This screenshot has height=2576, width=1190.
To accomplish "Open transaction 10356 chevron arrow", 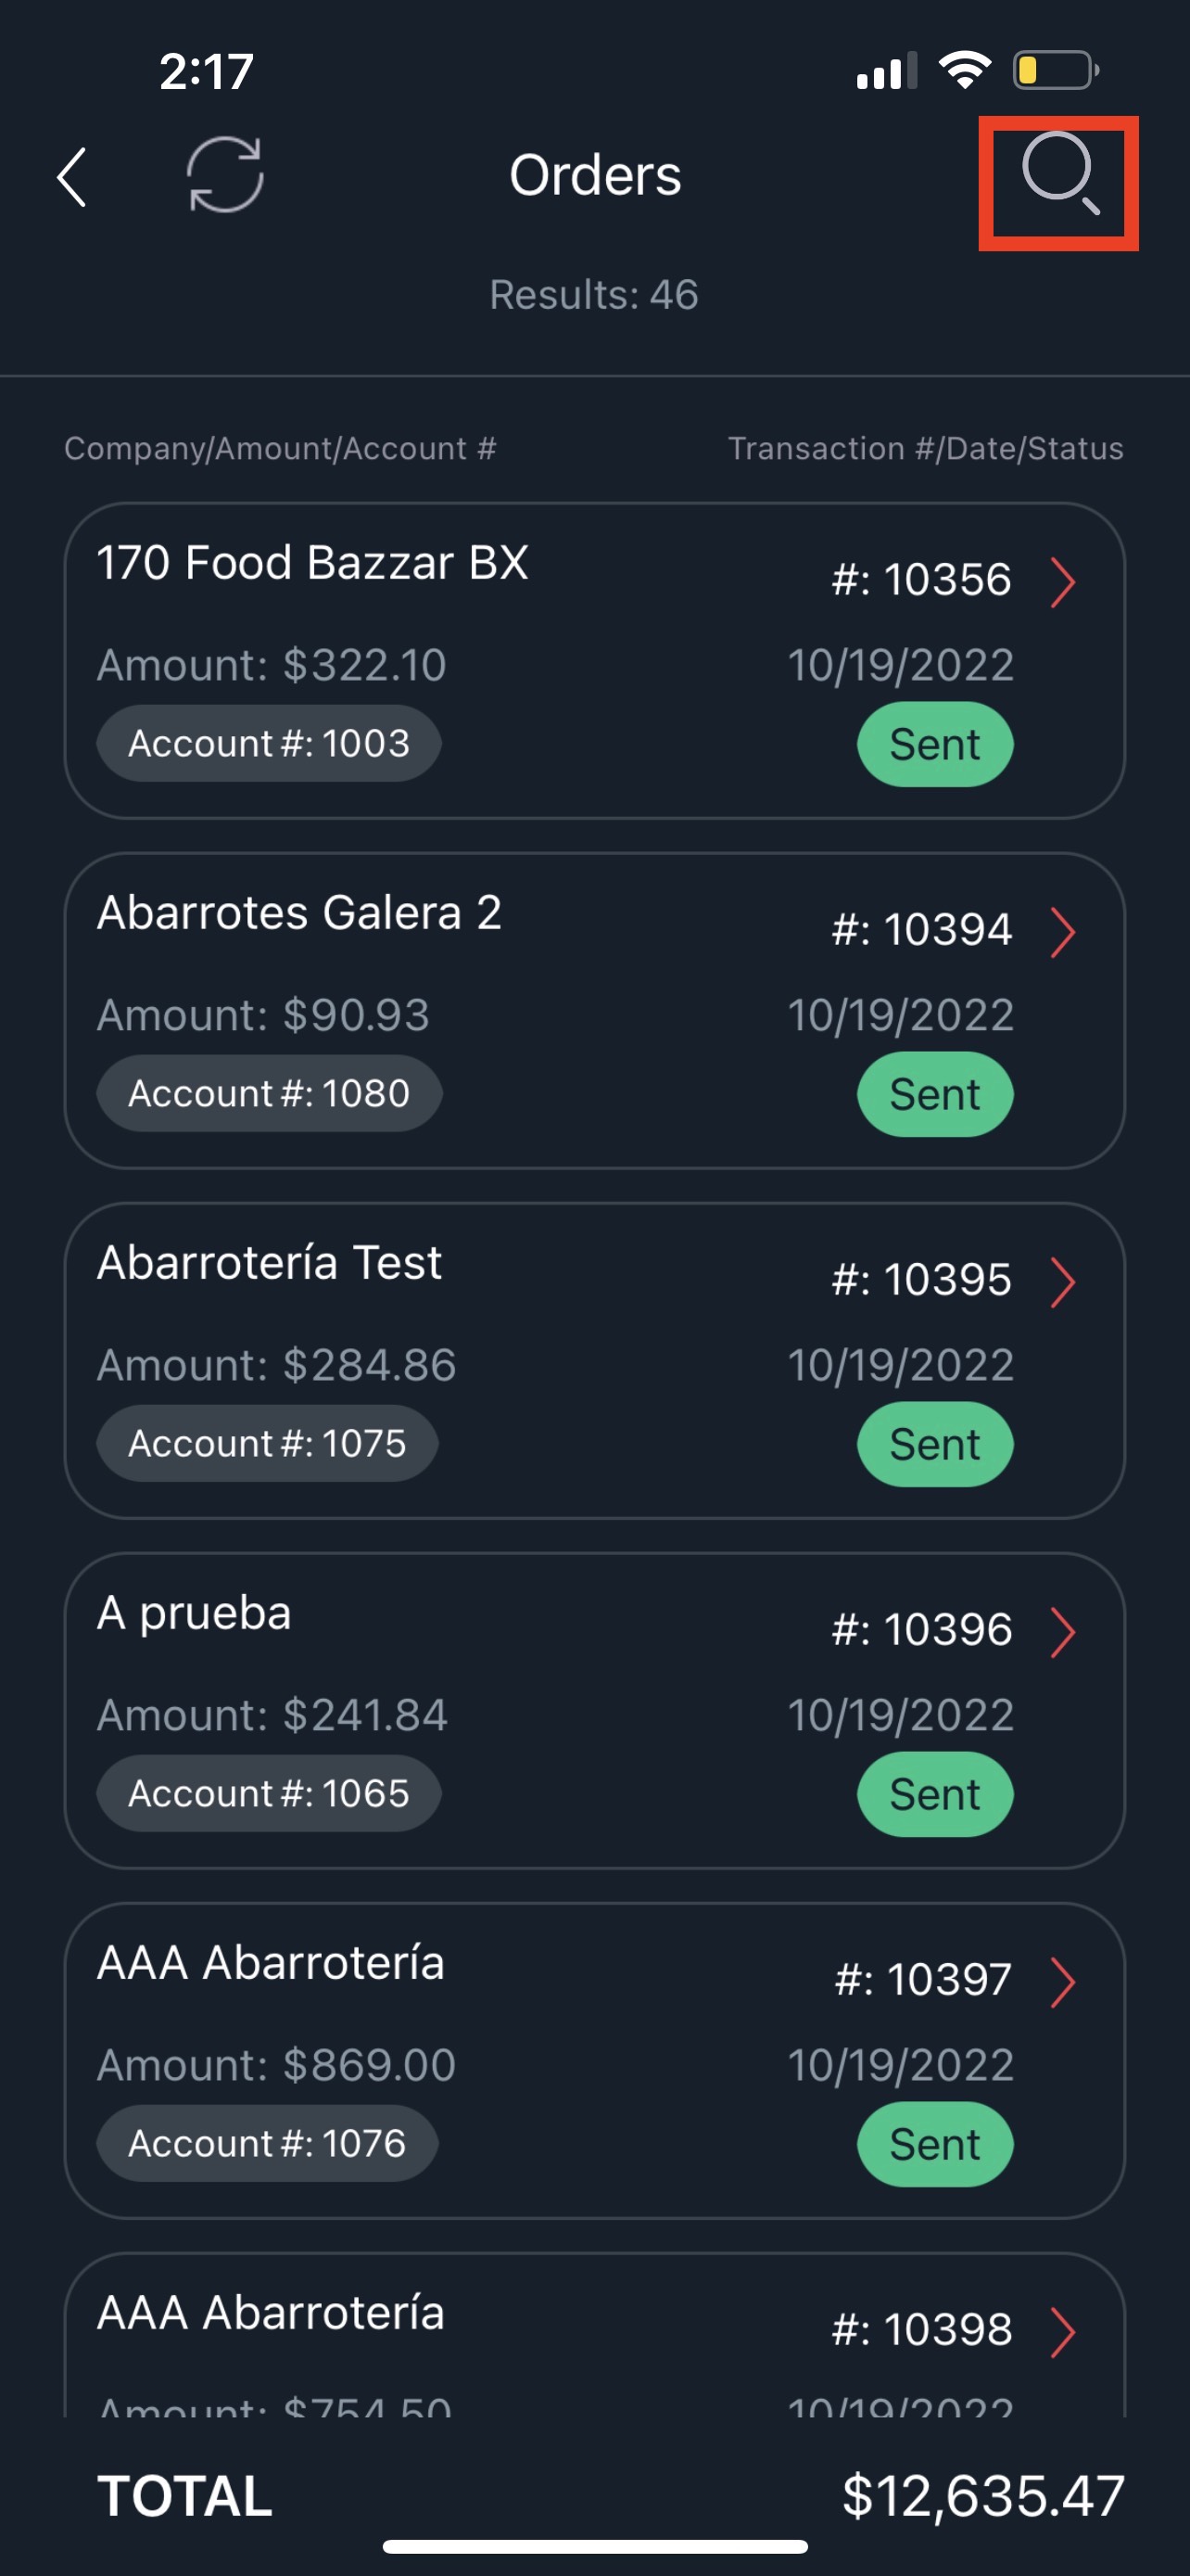I will (1063, 582).
